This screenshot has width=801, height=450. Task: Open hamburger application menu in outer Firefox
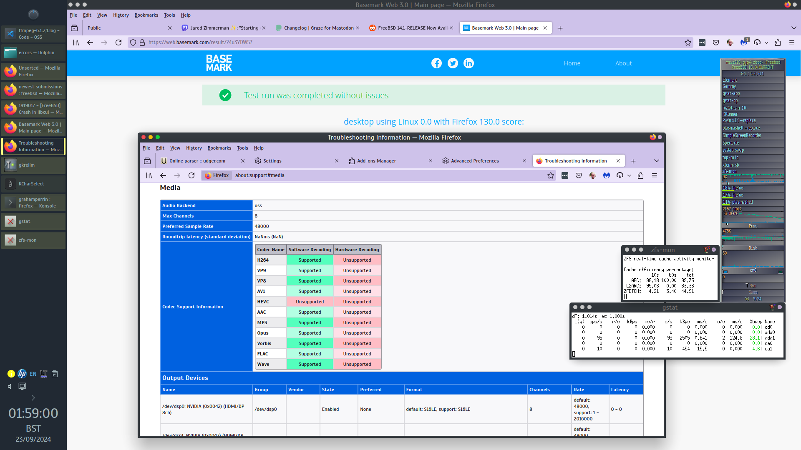(791, 42)
